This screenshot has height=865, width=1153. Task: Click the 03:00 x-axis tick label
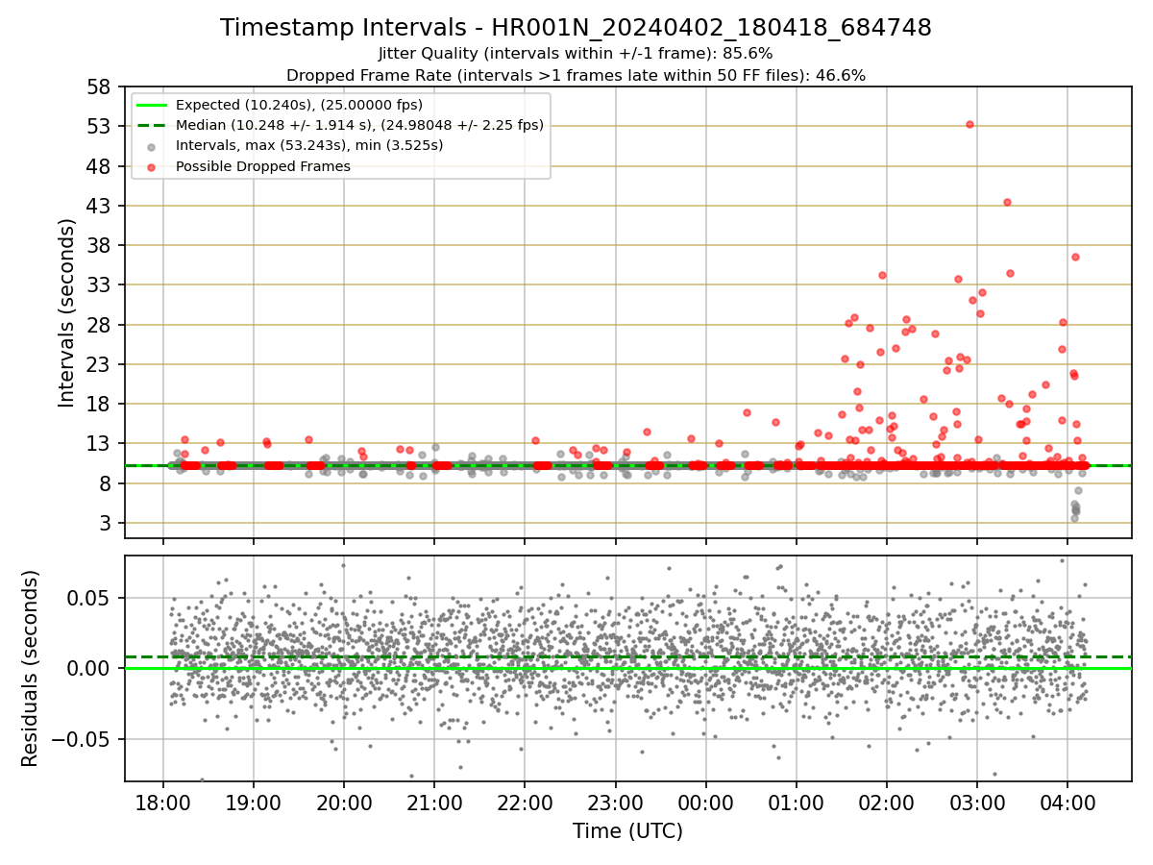coord(977,802)
